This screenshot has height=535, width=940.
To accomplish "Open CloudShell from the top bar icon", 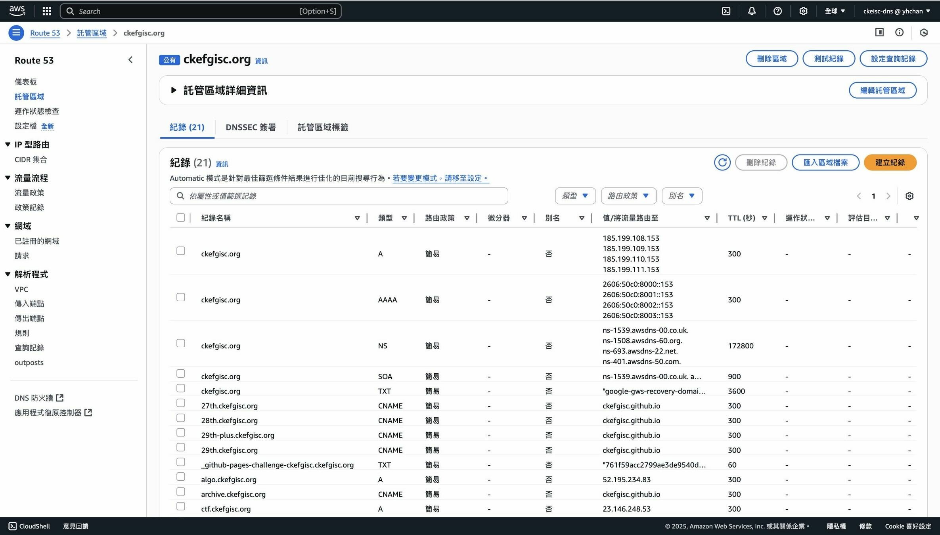I will [726, 11].
